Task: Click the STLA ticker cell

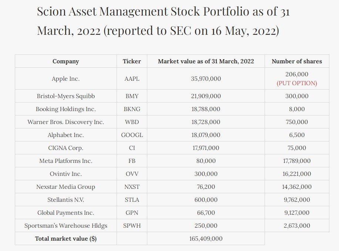Action: point(132,200)
